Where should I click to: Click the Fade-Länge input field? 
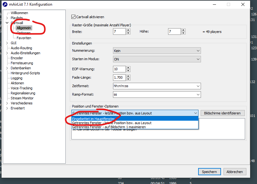(119, 77)
